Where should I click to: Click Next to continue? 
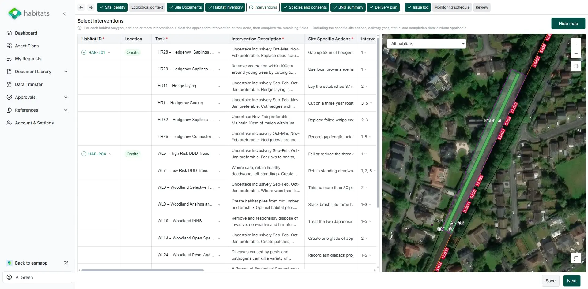[x=572, y=281]
